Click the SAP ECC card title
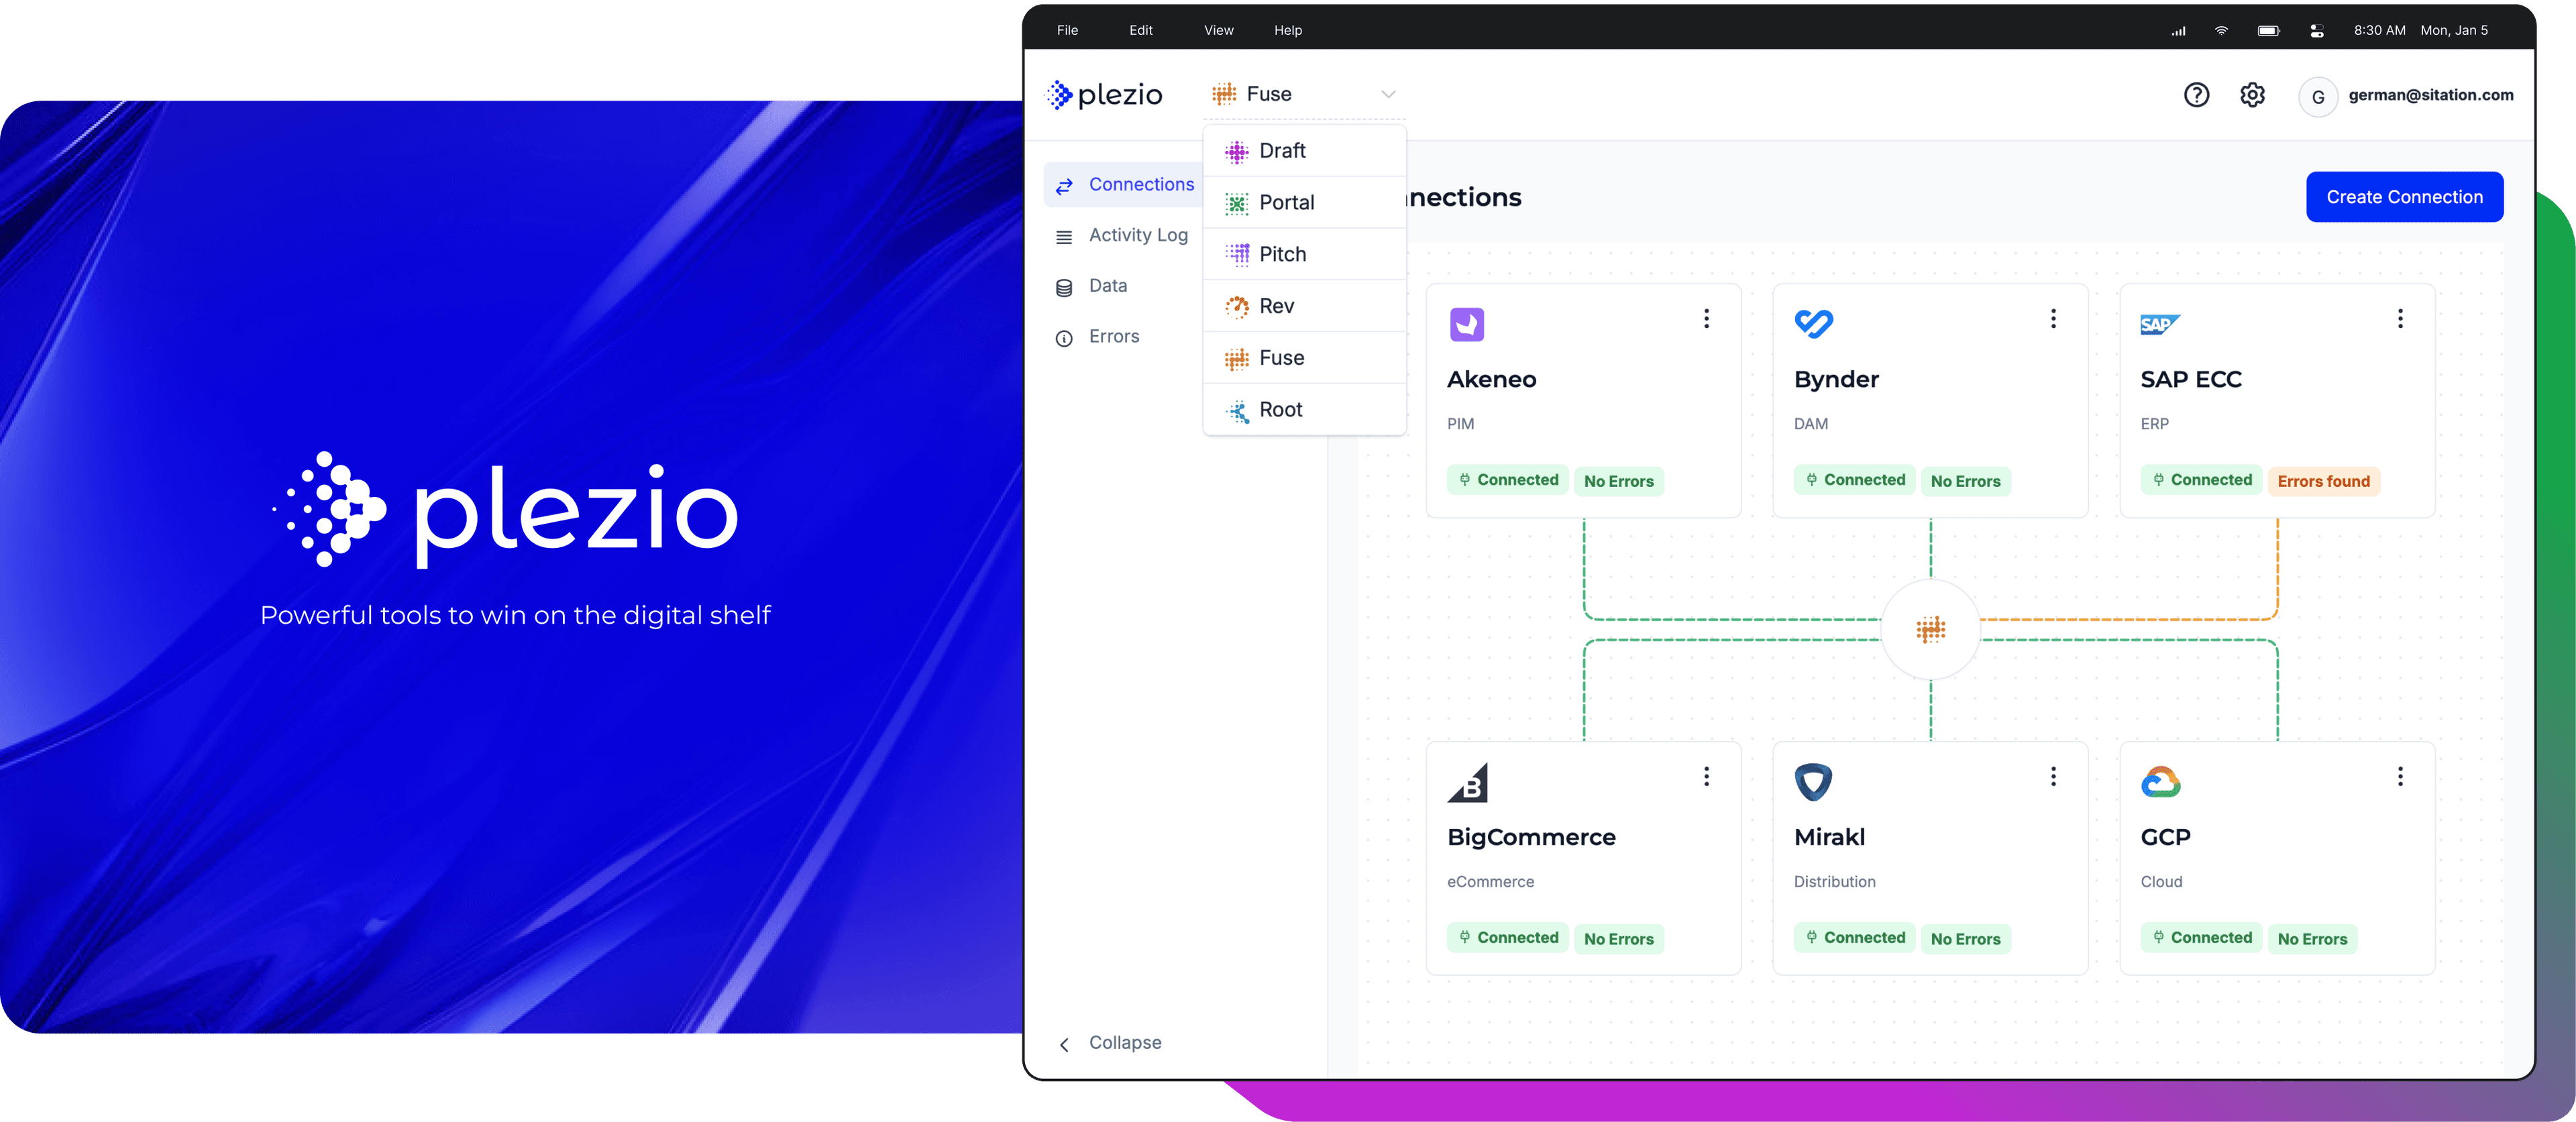Screen dimensions: 2576x1122 [x=2190, y=379]
